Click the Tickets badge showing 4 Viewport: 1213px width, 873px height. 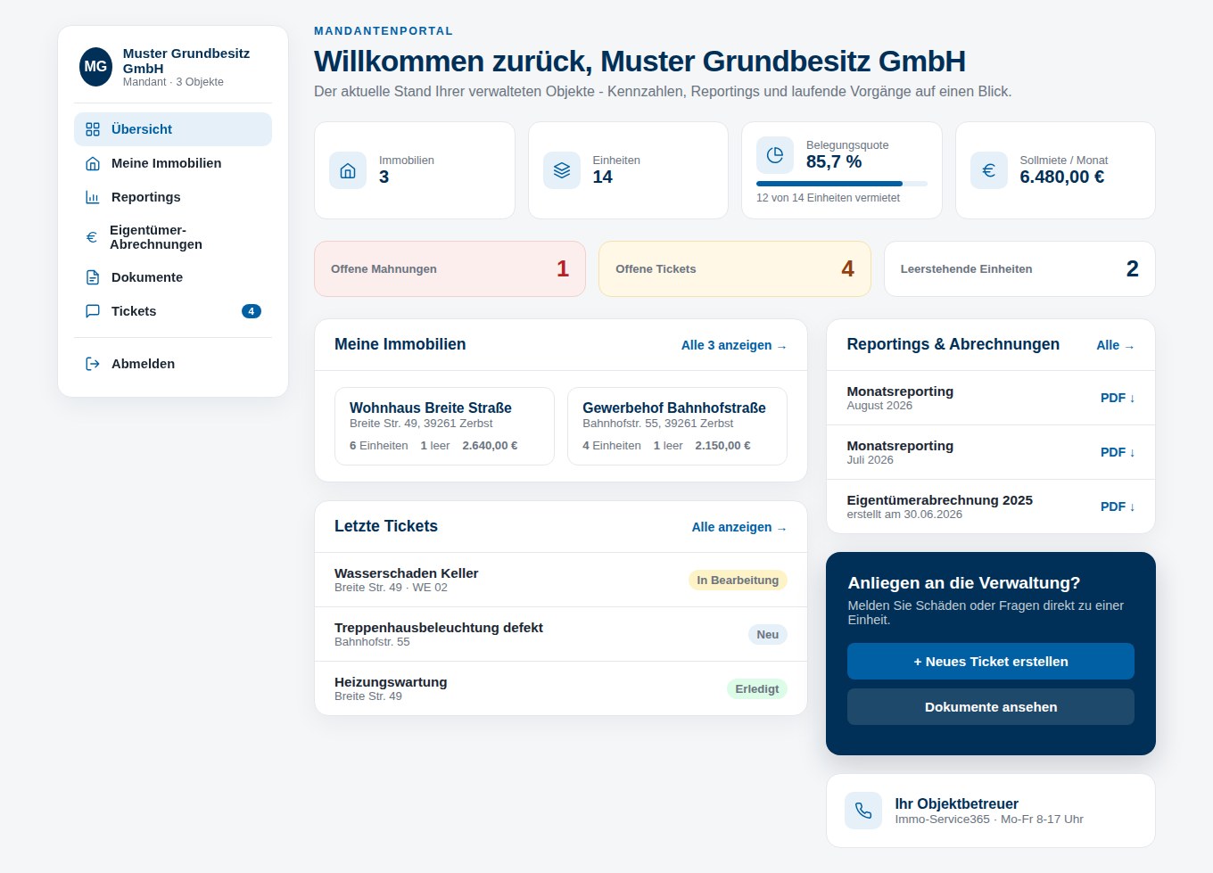click(x=252, y=311)
